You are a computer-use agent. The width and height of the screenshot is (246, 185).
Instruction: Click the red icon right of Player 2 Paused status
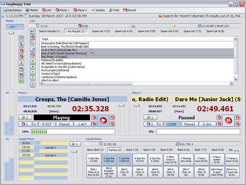219,117
